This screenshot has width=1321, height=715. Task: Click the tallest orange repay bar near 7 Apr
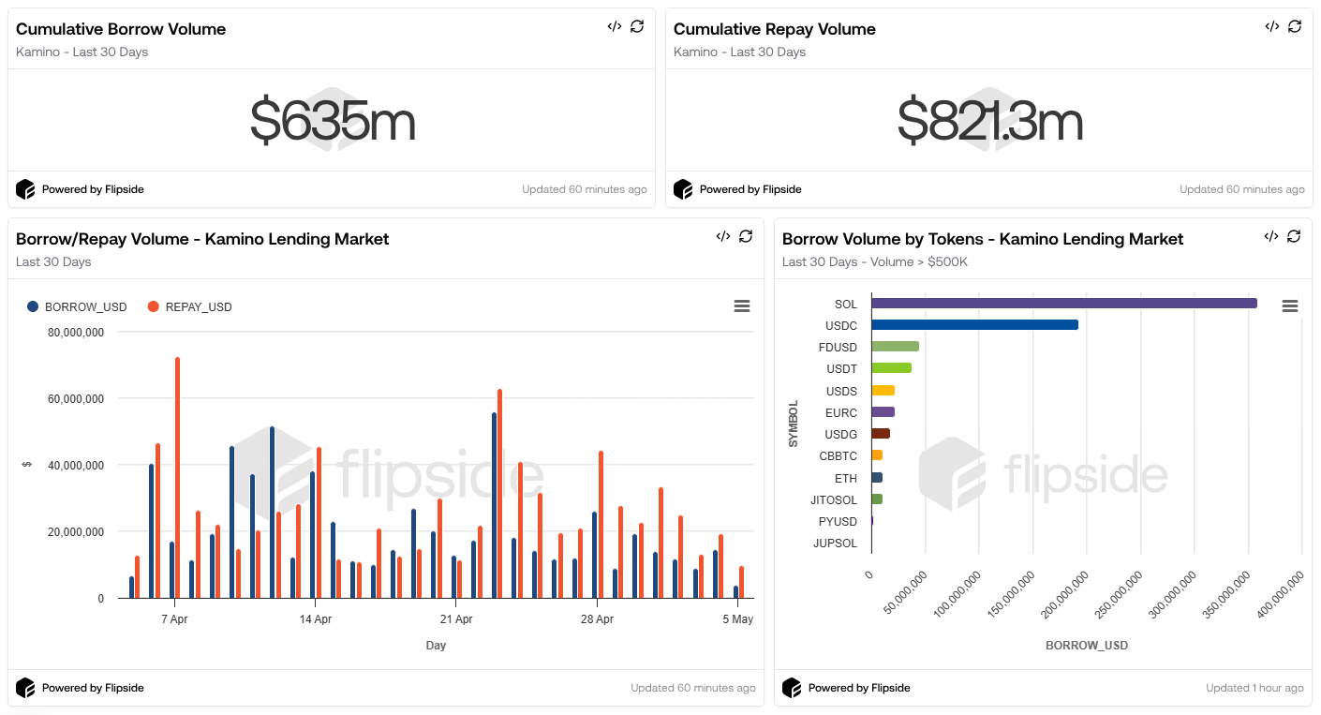[177, 478]
